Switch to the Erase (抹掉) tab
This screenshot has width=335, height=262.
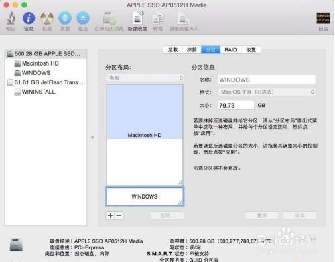pos(192,50)
